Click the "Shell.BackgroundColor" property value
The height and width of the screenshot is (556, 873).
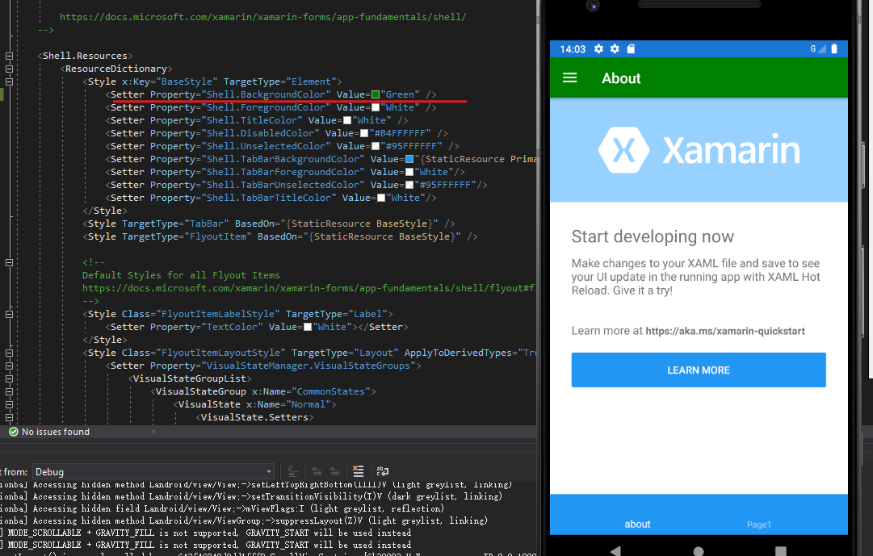coord(266,94)
